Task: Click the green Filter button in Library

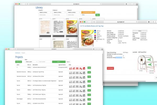Action: click(98, 15)
